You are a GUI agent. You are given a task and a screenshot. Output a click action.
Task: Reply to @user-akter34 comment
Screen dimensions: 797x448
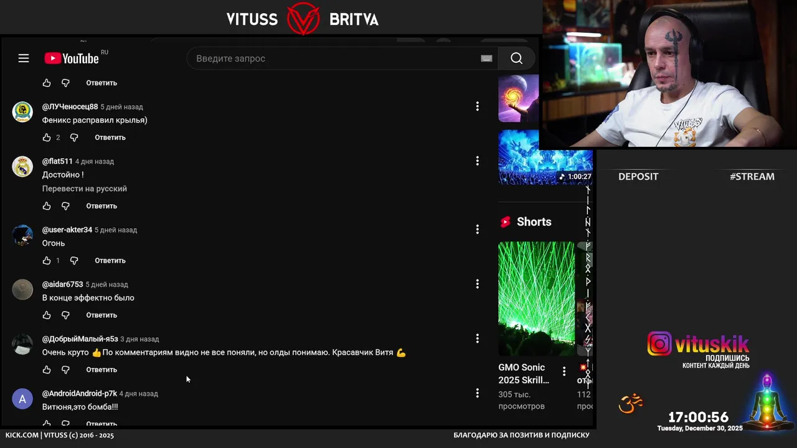110,261
